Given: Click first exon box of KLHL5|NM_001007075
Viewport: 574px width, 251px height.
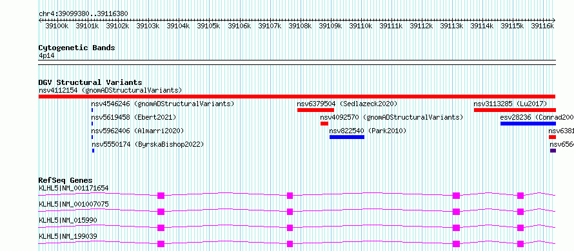Looking at the screenshot, I should tap(161, 212).
